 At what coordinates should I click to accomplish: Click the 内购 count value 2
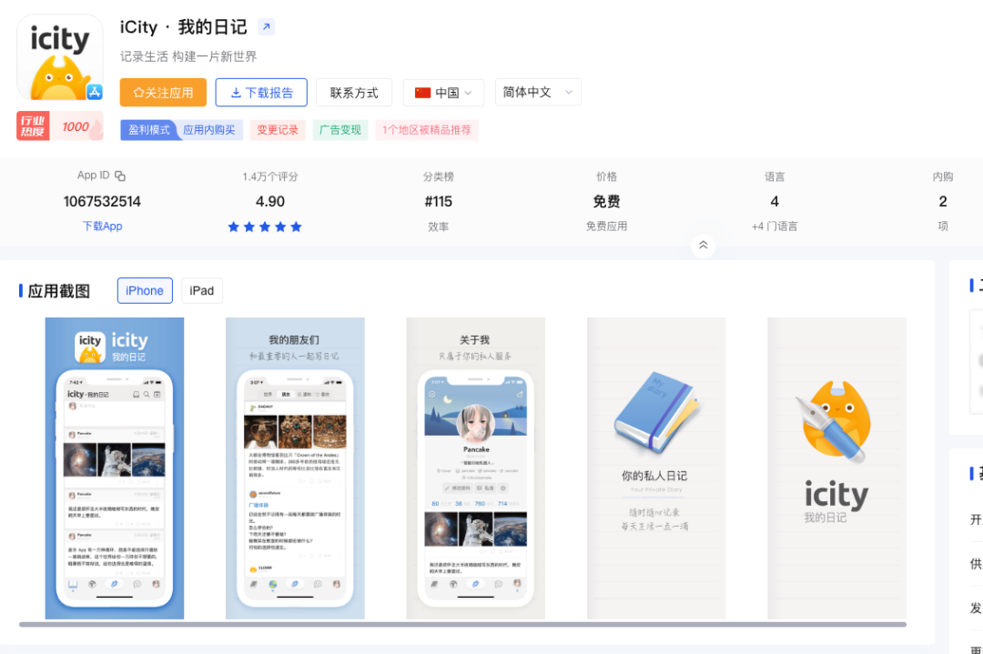943,202
